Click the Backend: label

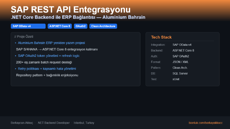tap(157, 50)
